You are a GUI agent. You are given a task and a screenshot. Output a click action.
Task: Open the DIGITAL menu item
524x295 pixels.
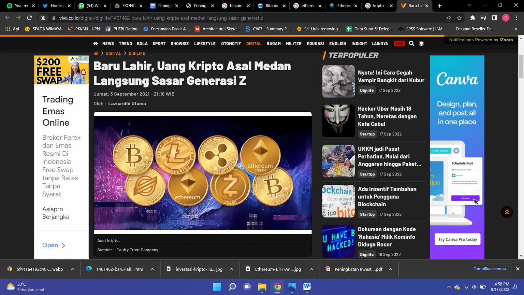tap(254, 43)
